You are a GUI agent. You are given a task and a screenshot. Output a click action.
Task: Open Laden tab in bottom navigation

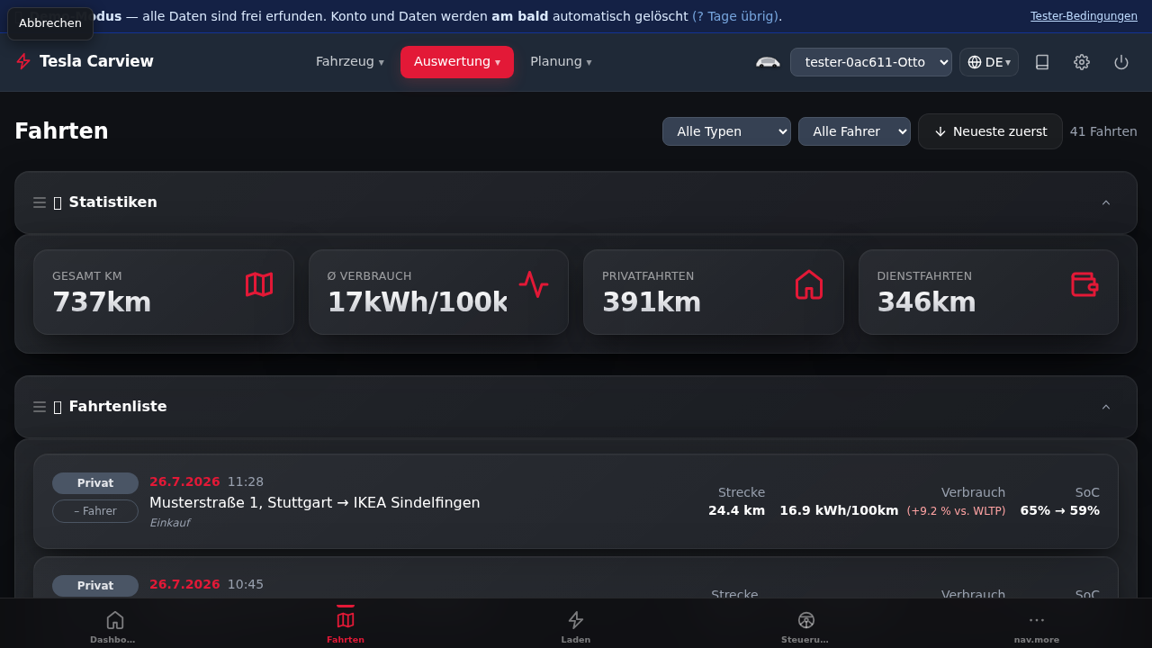pyautogui.click(x=576, y=626)
